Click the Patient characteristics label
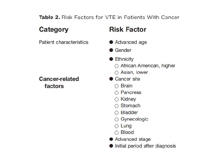Image resolution: width=213 pixels, height=160 pixels. click(x=64, y=42)
